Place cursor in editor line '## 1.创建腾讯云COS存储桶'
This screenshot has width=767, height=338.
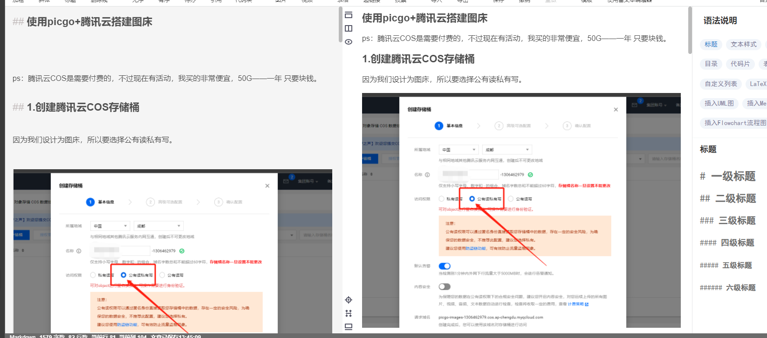pos(76,107)
